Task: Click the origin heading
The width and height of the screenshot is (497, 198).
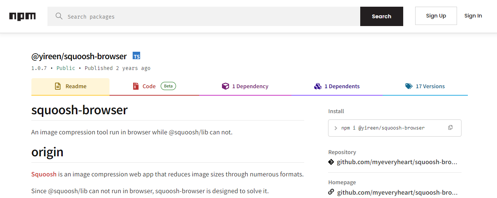Action: [47, 152]
